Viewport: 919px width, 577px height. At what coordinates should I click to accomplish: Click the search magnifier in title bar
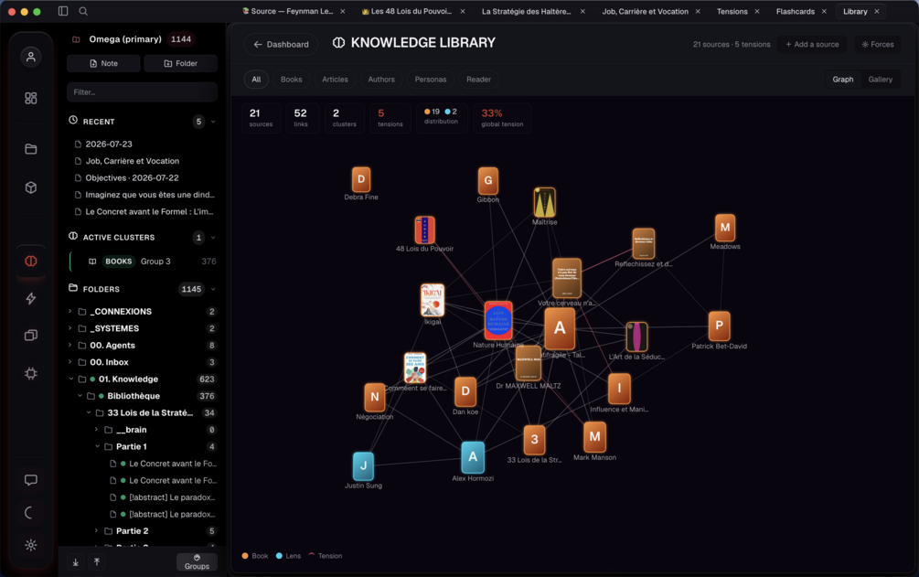pos(83,11)
